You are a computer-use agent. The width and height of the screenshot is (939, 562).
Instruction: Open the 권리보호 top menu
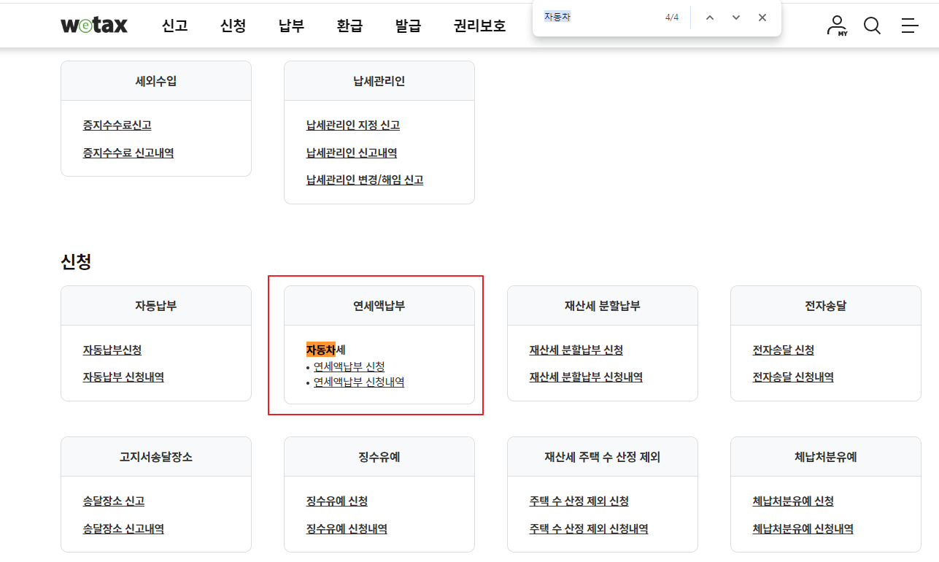pyautogui.click(x=479, y=26)
